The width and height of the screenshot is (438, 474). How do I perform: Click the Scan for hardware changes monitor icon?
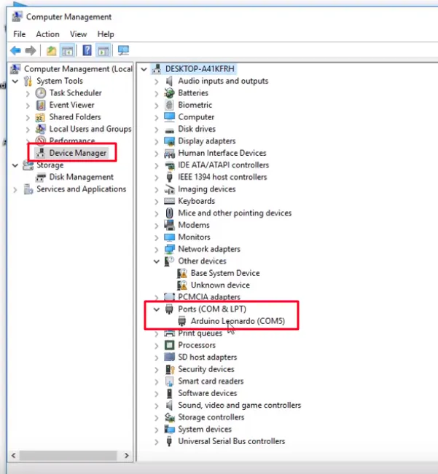(x=123, y=50)
